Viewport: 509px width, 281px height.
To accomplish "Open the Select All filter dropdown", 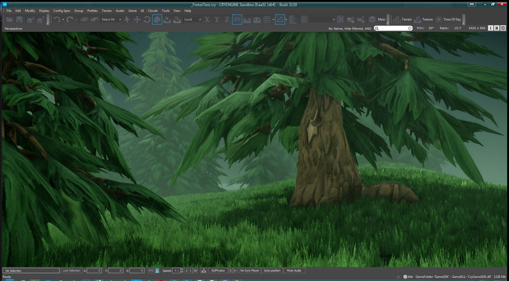I will (x=120, y=19).
